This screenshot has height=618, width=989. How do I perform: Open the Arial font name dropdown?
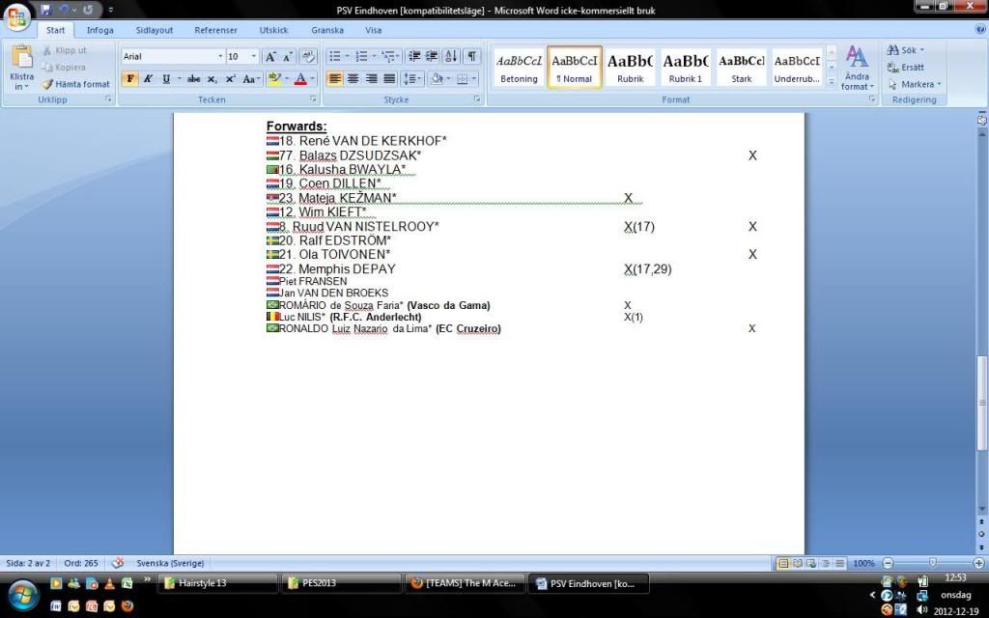pos(220,57)
